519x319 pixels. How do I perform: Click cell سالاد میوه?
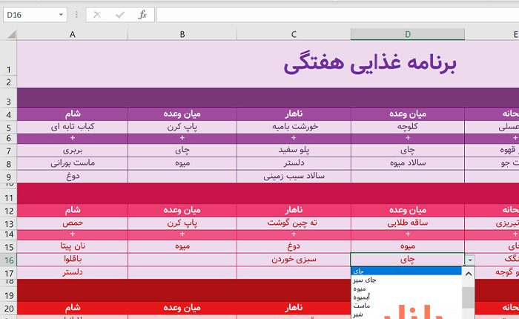408,163
